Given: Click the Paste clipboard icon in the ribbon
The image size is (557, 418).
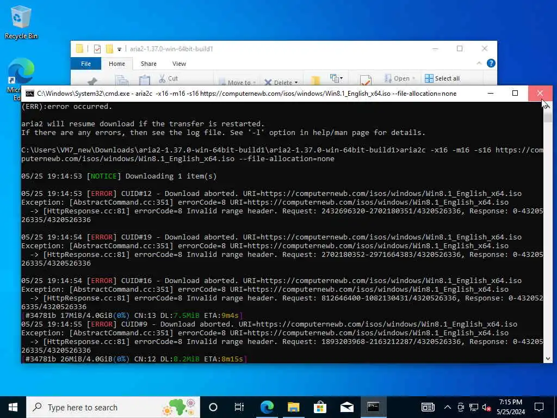Looking at the screenshot, I should pyautogui.click(x=144, y=81).
